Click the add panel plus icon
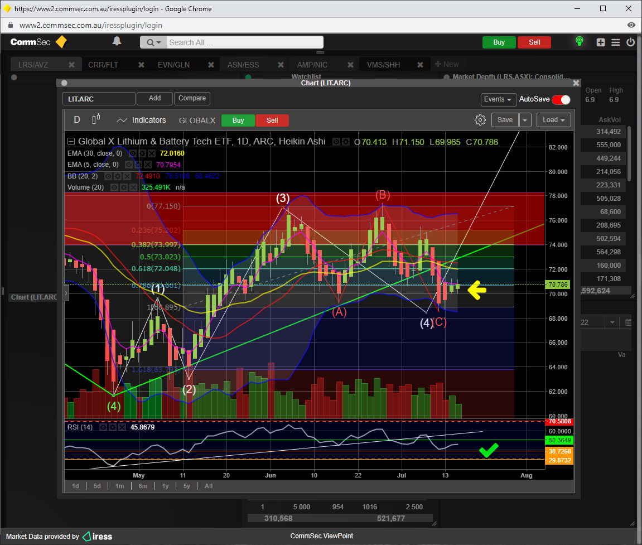Image resolution: width=642 pixels, height=545 pixels. [x=601, y=42]
